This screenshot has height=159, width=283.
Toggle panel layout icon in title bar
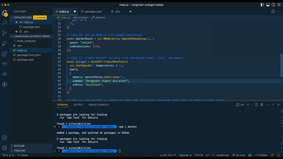pyautogui.click(x=268, y=5)
